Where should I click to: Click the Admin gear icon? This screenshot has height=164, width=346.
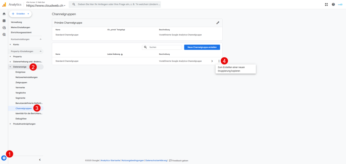[x=4, y=158]
